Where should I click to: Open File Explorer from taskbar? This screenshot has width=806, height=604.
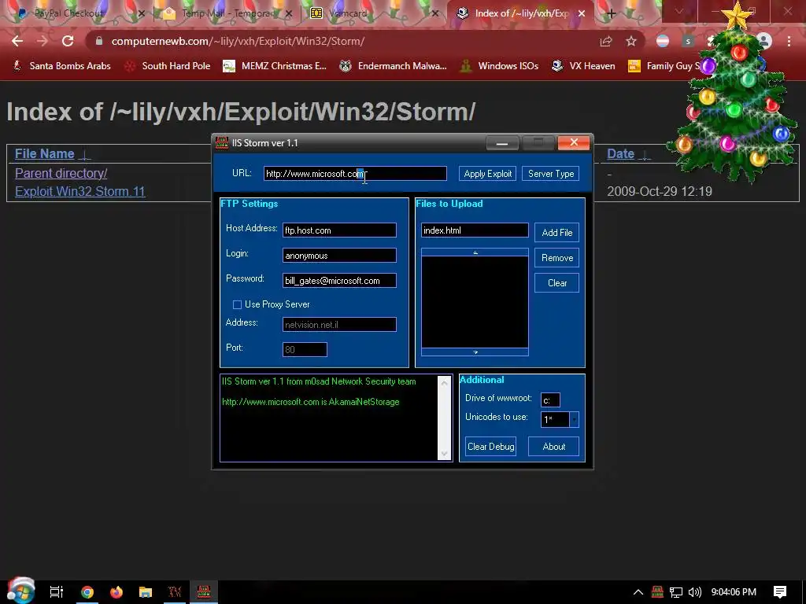[x=146, y=592]
